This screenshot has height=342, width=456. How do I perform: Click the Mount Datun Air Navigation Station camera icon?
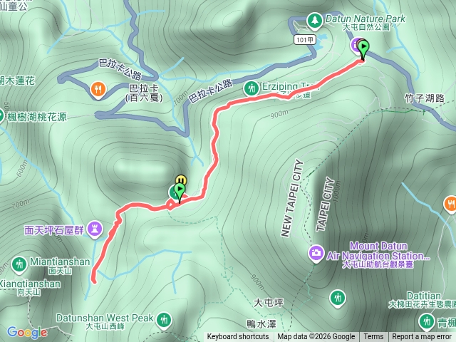[x=316, y=254]
